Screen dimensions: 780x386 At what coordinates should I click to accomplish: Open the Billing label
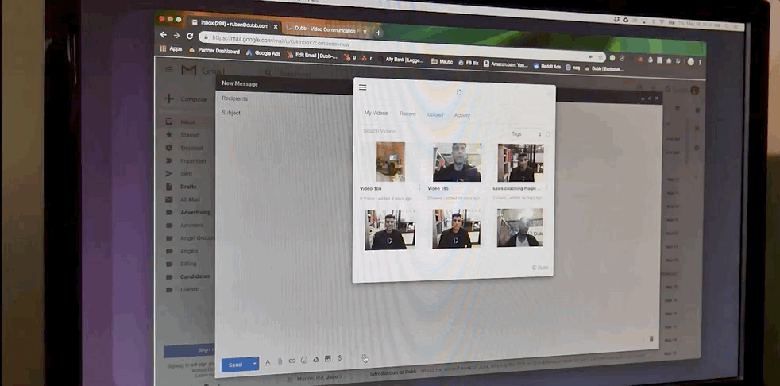[188, 264]
